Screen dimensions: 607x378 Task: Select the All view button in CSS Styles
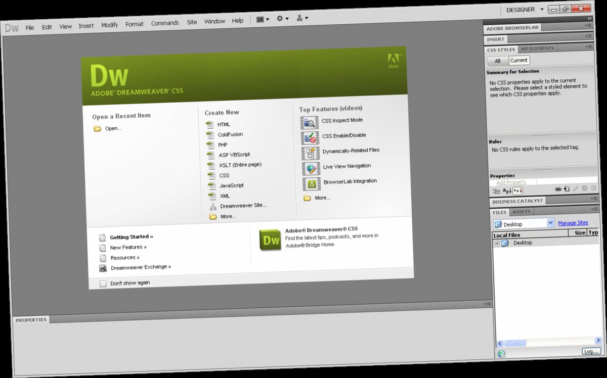(x=498, y=61)
